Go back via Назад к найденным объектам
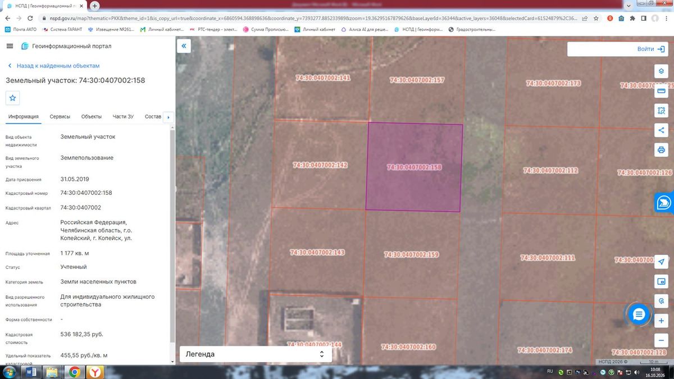The height and width of the screenshot is (379, 674). (53, 66)
